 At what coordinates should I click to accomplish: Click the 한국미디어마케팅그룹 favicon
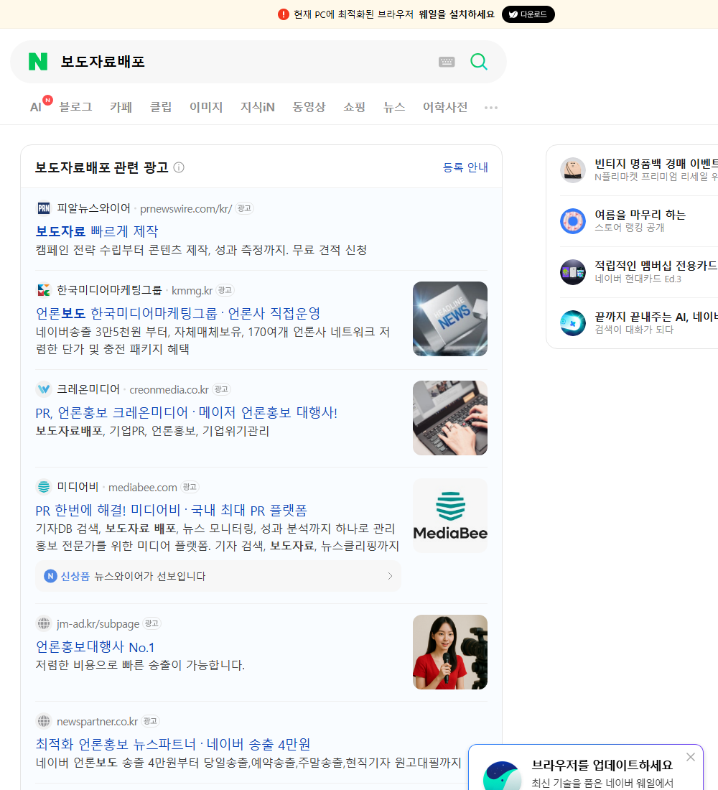[44, 290]
